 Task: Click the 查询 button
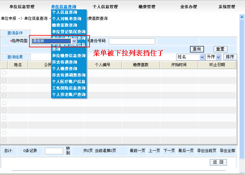[x=197, y=49]
